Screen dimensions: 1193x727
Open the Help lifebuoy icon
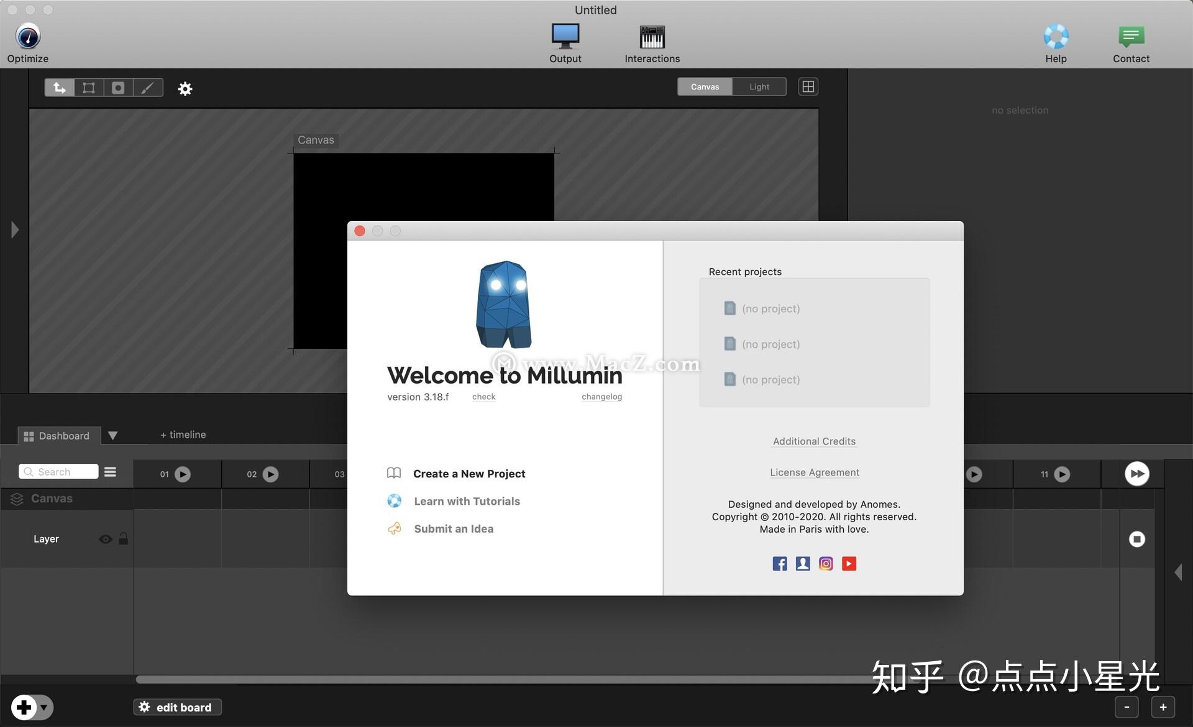coord(1056,36)
